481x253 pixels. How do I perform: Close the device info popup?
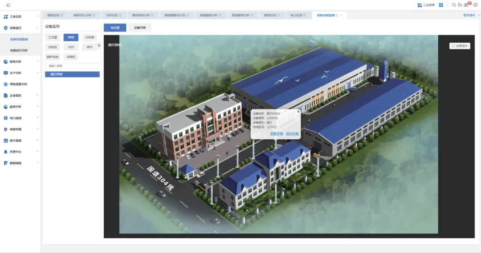(x=298, y=112)
